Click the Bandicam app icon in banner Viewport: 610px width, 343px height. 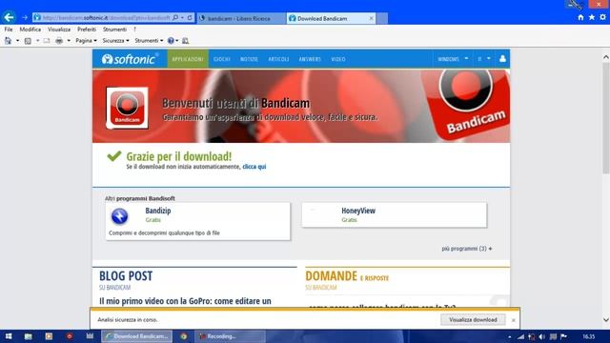click(x=127, y=108)
